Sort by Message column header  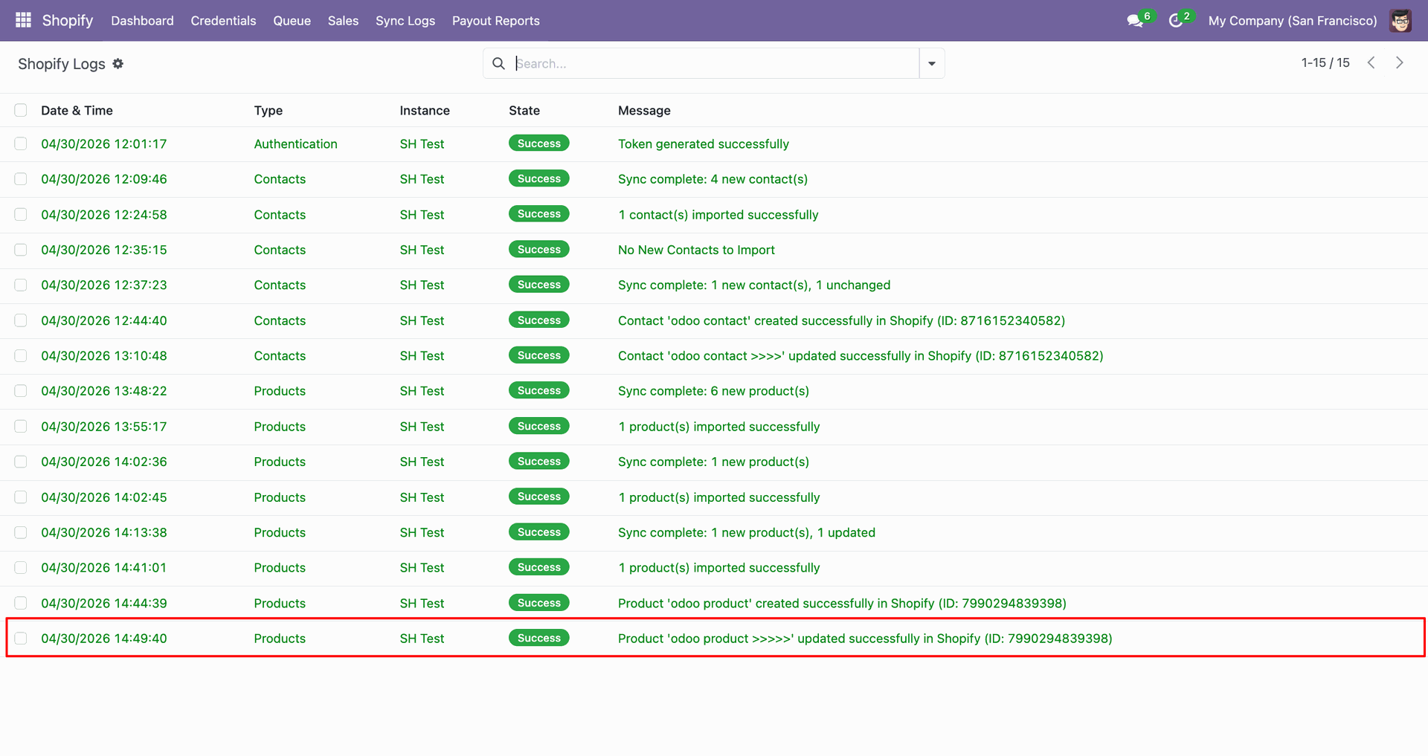pyautogui.click(x=644, y=110)
